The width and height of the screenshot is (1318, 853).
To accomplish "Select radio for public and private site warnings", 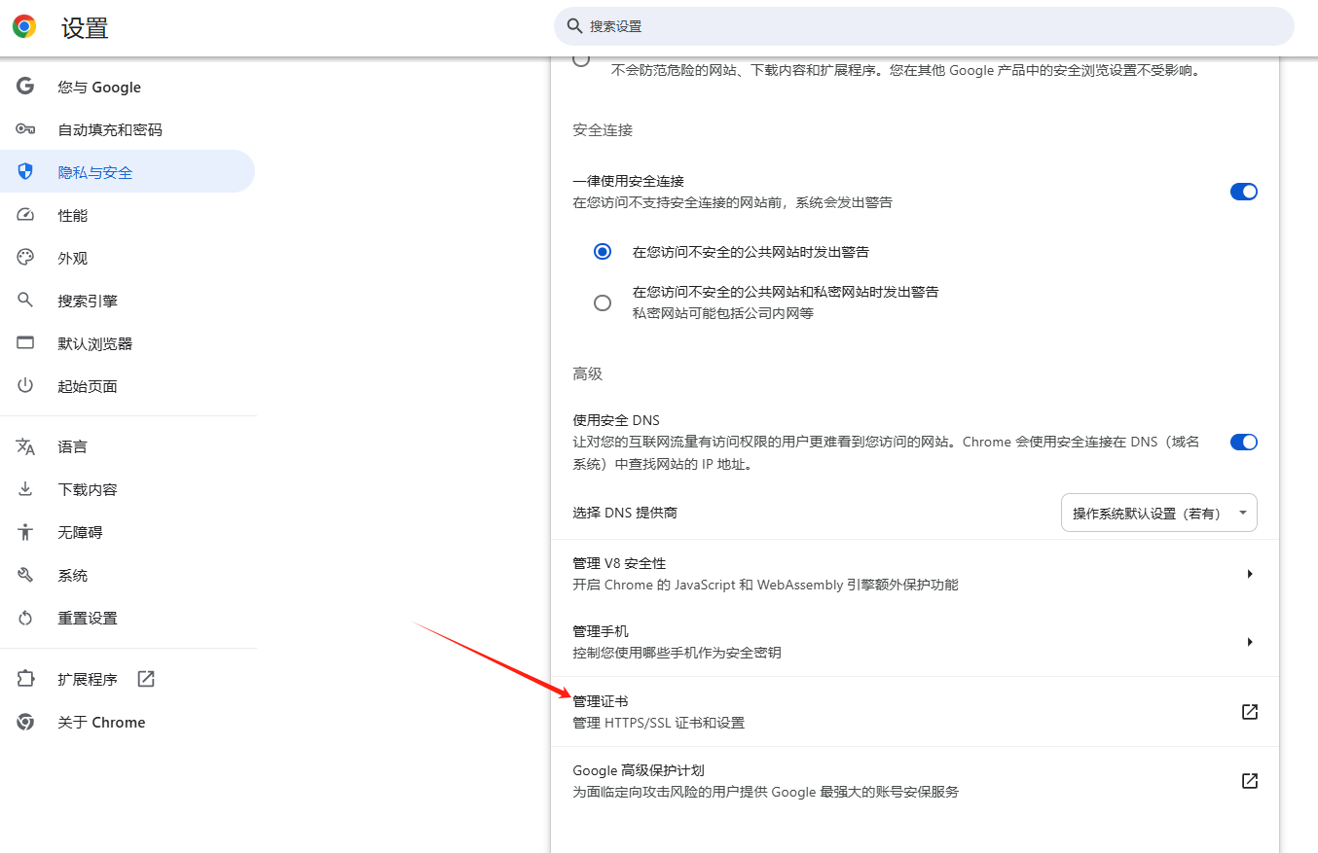I will tap(603, 302).
